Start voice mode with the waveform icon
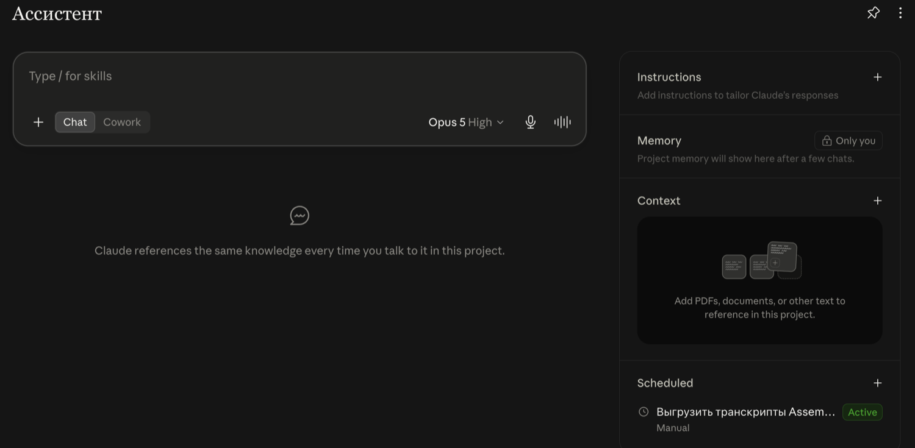 click(x=562, y=122)
